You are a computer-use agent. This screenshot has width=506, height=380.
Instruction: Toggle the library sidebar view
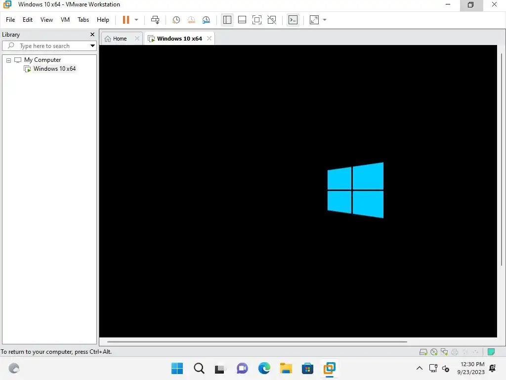click(x=227, y=20)
